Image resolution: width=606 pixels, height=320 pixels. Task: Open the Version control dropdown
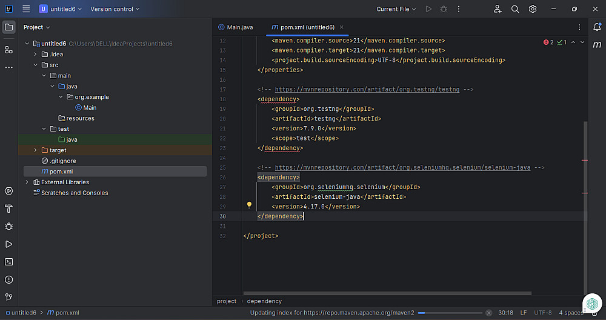[x=115, y=9]
